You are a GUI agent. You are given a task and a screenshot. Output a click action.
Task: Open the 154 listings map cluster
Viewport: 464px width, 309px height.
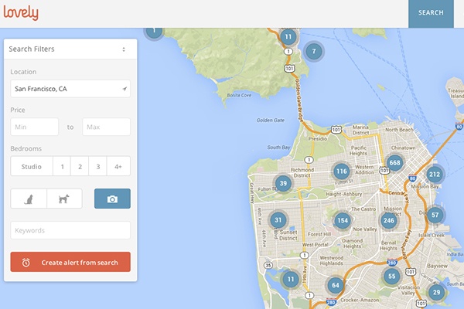point(343,220)
